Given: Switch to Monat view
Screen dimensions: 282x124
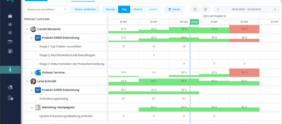Looking at the screenshot, I should 153,9.
